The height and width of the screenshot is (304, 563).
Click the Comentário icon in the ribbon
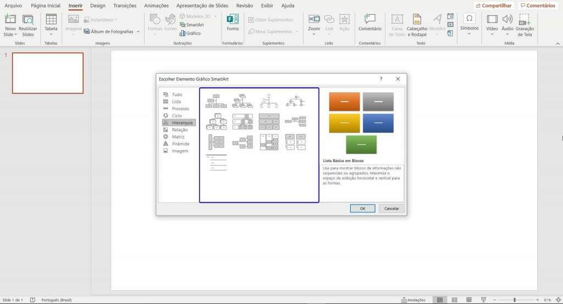[369, 22]
